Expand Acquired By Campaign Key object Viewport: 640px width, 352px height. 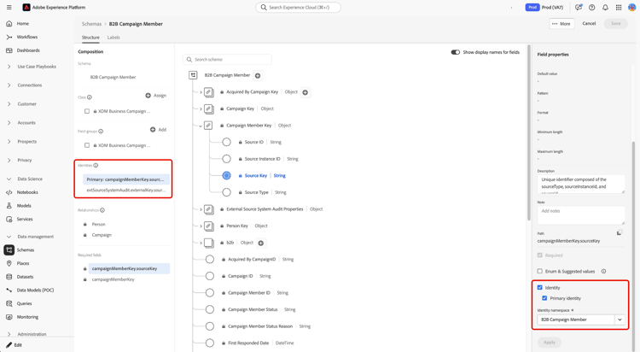click(x=201, y=92)
